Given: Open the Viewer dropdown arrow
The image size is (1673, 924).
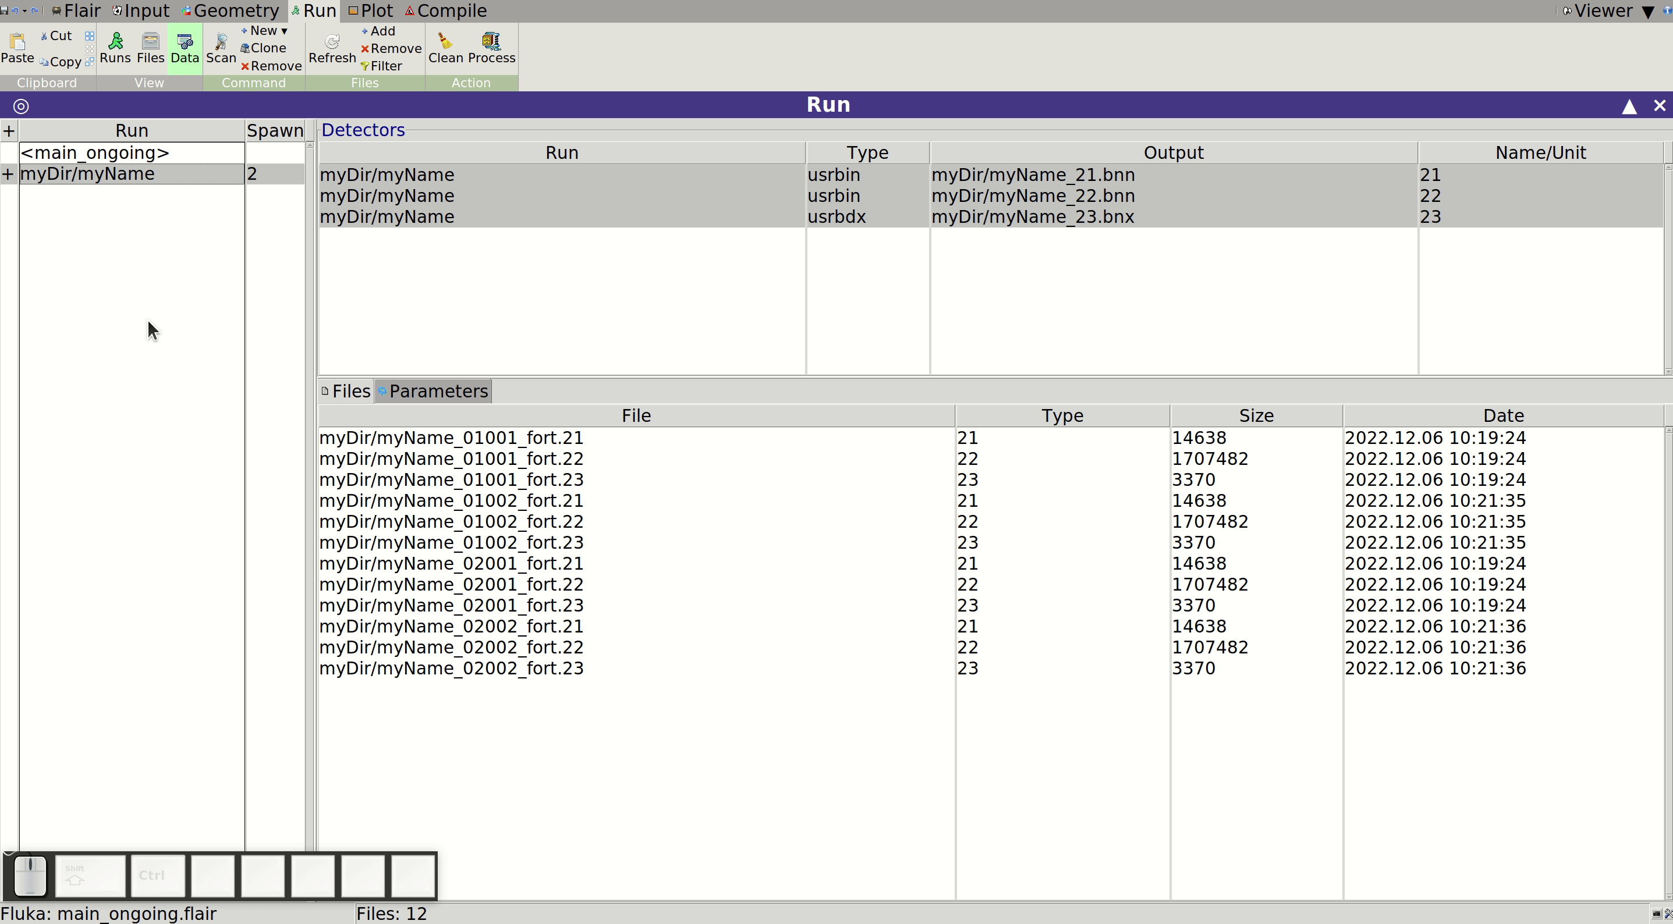Looking at the screenshot, I should tap(1647, 12).
